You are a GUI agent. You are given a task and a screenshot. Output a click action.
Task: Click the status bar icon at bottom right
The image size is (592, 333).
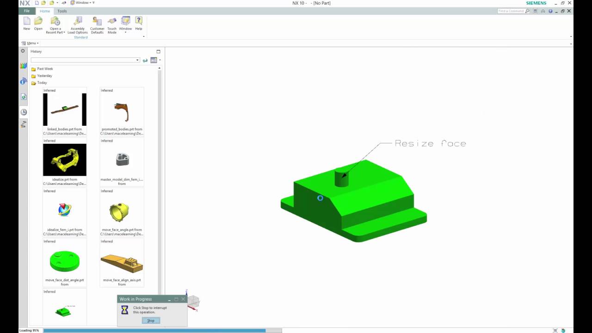point(563,330)
